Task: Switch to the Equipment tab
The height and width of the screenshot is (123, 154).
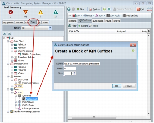Action: coord(9,23)
